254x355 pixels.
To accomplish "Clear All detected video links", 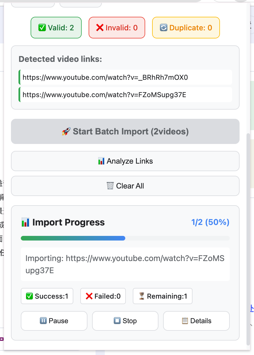I will (x=125, y=186).
